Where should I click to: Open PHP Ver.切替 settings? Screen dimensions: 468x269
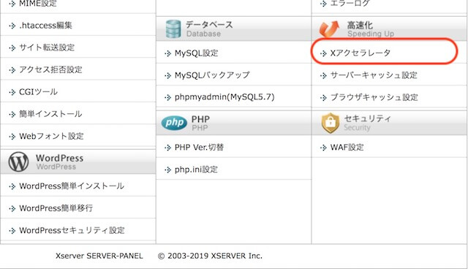coord(199,148)
